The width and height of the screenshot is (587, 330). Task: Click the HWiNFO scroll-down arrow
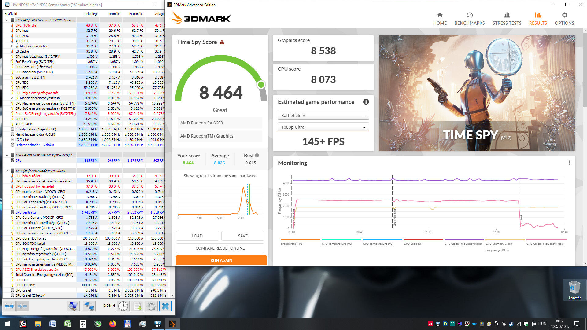tap(172, 295)
